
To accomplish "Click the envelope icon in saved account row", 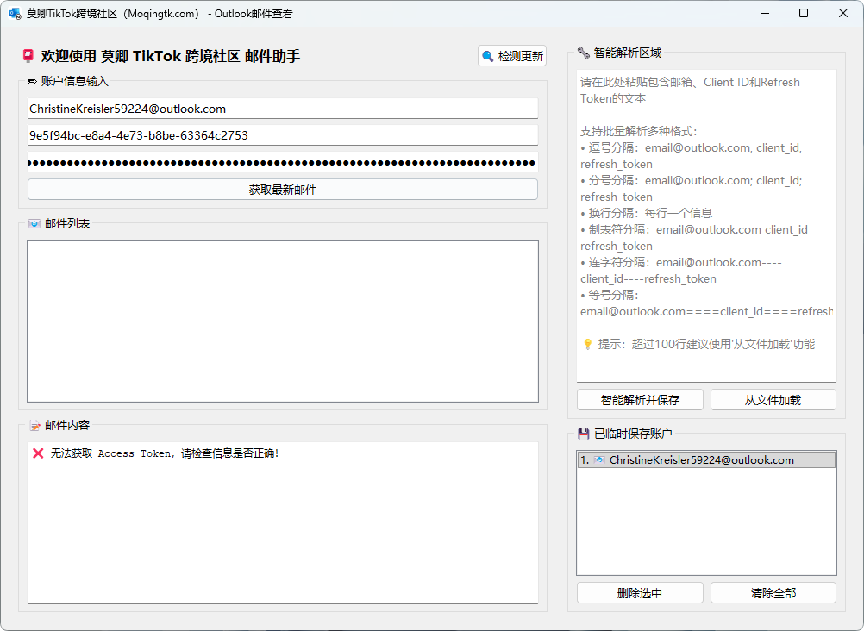I will (x=599, y=459).
